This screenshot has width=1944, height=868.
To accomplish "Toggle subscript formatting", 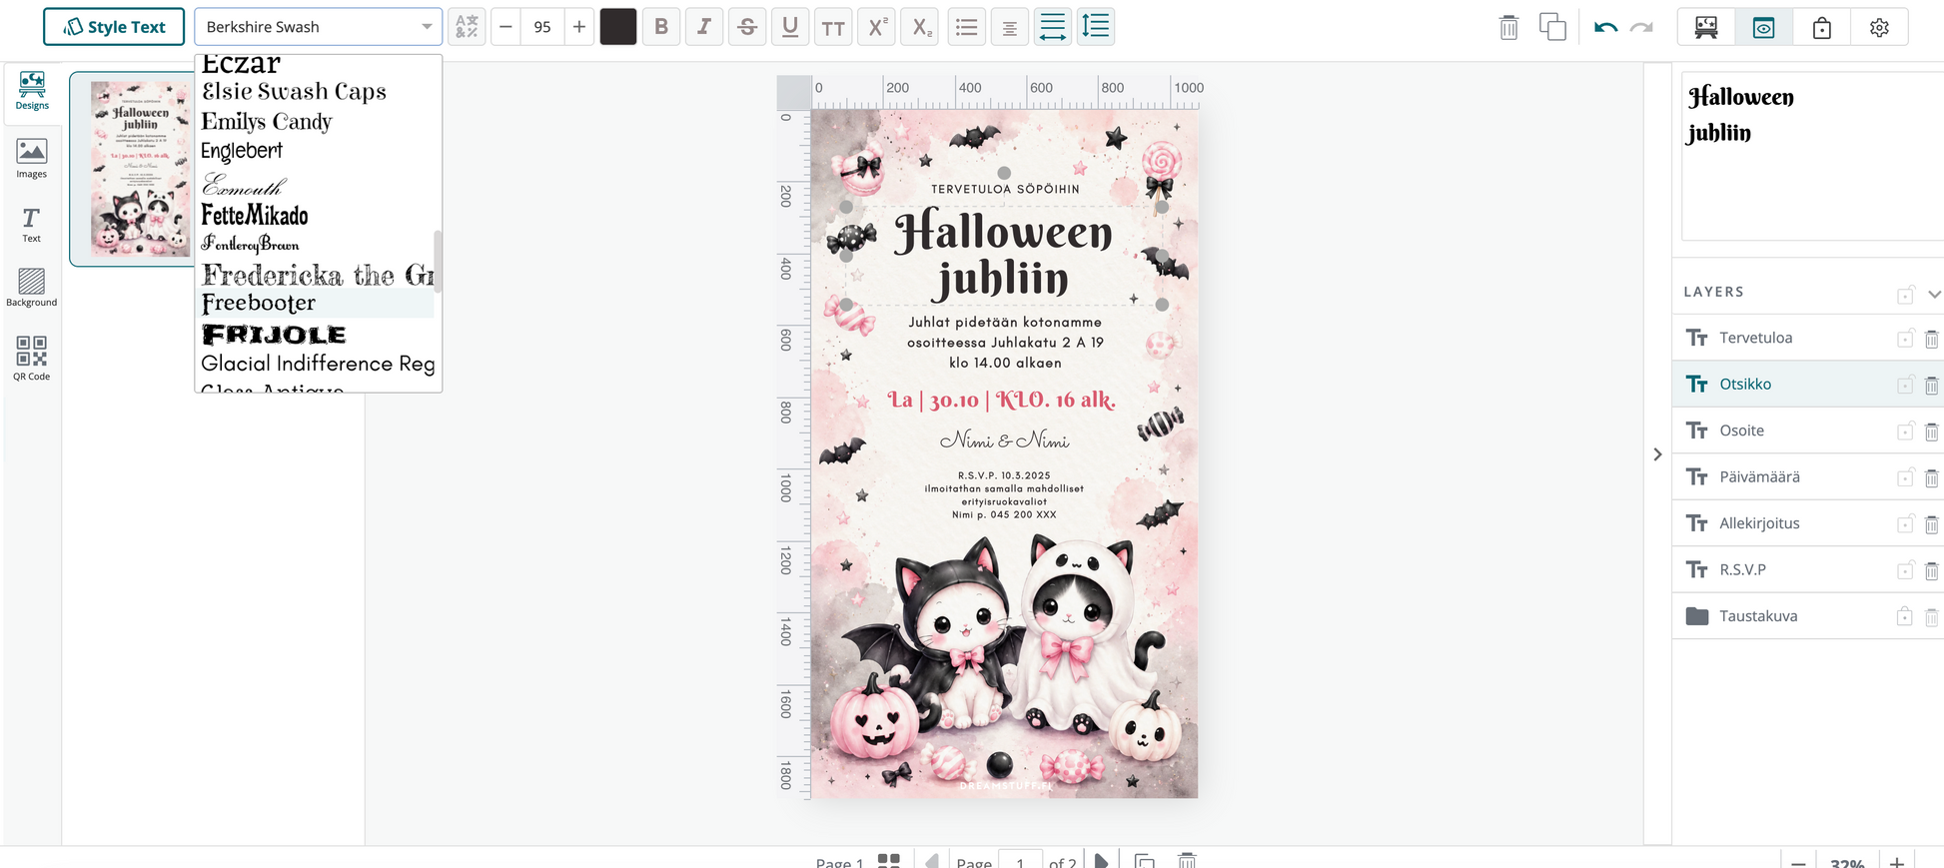I will pos(920,27).
